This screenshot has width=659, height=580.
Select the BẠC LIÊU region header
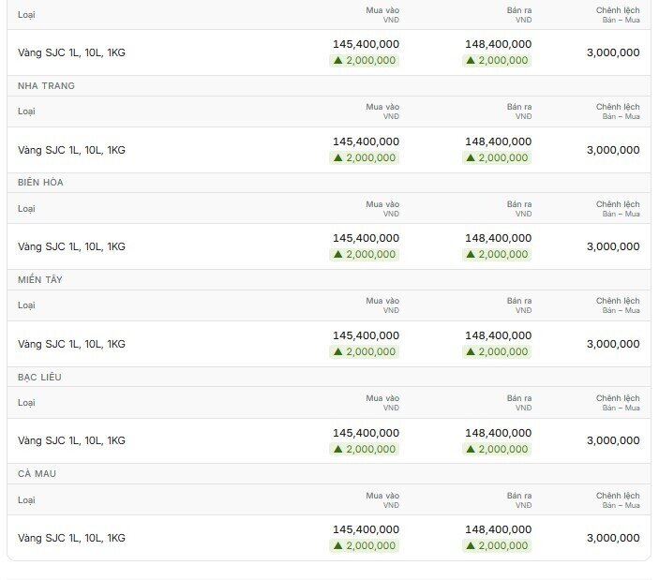coord(39,378)
